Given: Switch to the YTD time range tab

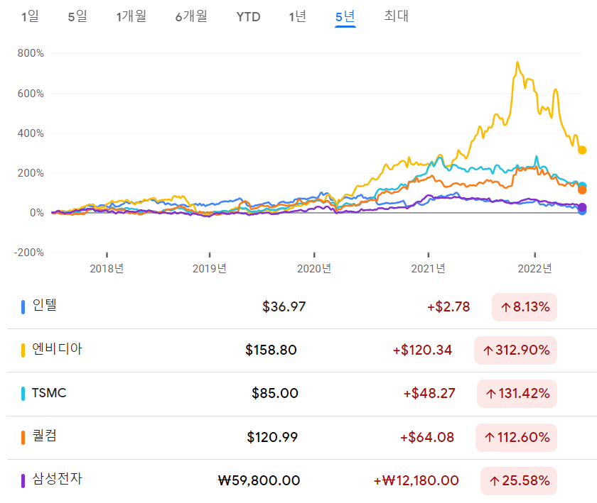Looking at the screenshot, I should (249, 16).
